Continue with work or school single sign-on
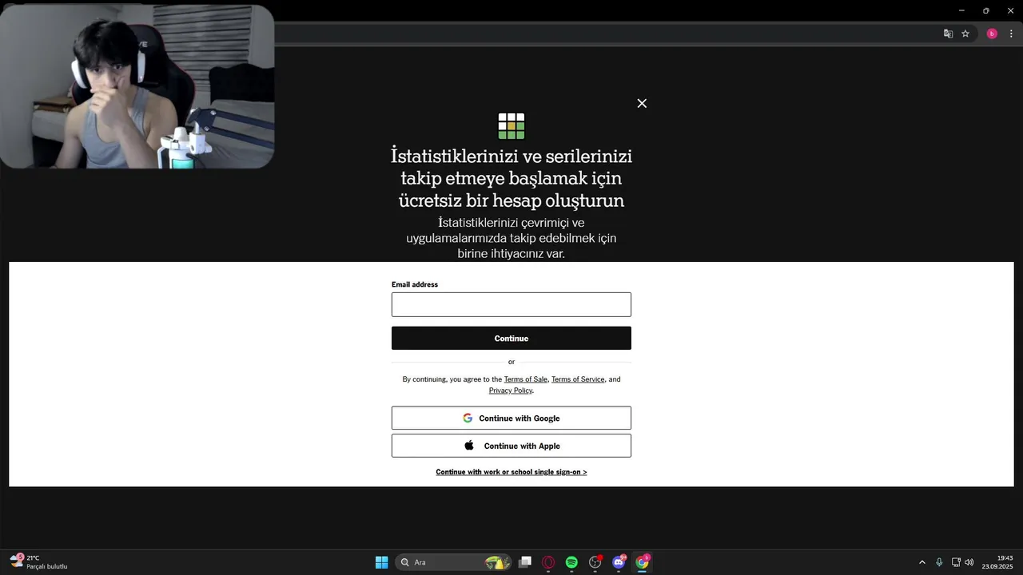The height and width of the screenshot is (575, 1023). pyautogui.click(x=511, y=472)
